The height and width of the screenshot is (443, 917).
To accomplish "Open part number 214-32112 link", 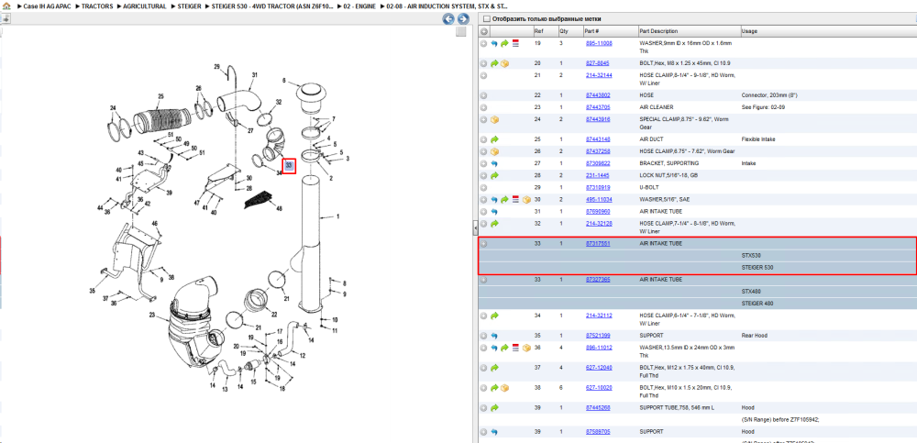I will pos(599,316).
